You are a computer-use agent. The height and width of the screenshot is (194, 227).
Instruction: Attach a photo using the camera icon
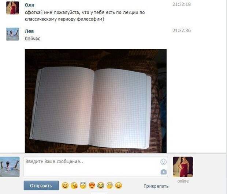pos(163,172)
